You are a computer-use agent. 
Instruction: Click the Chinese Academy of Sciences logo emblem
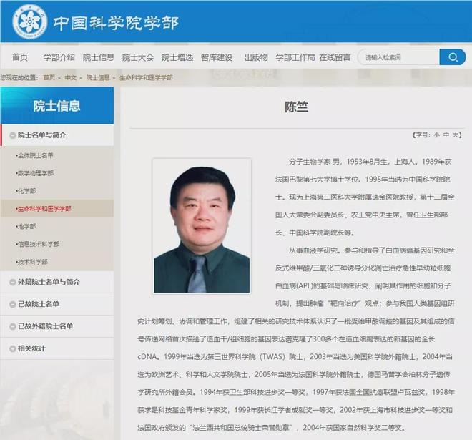click(x=29, y=21)
